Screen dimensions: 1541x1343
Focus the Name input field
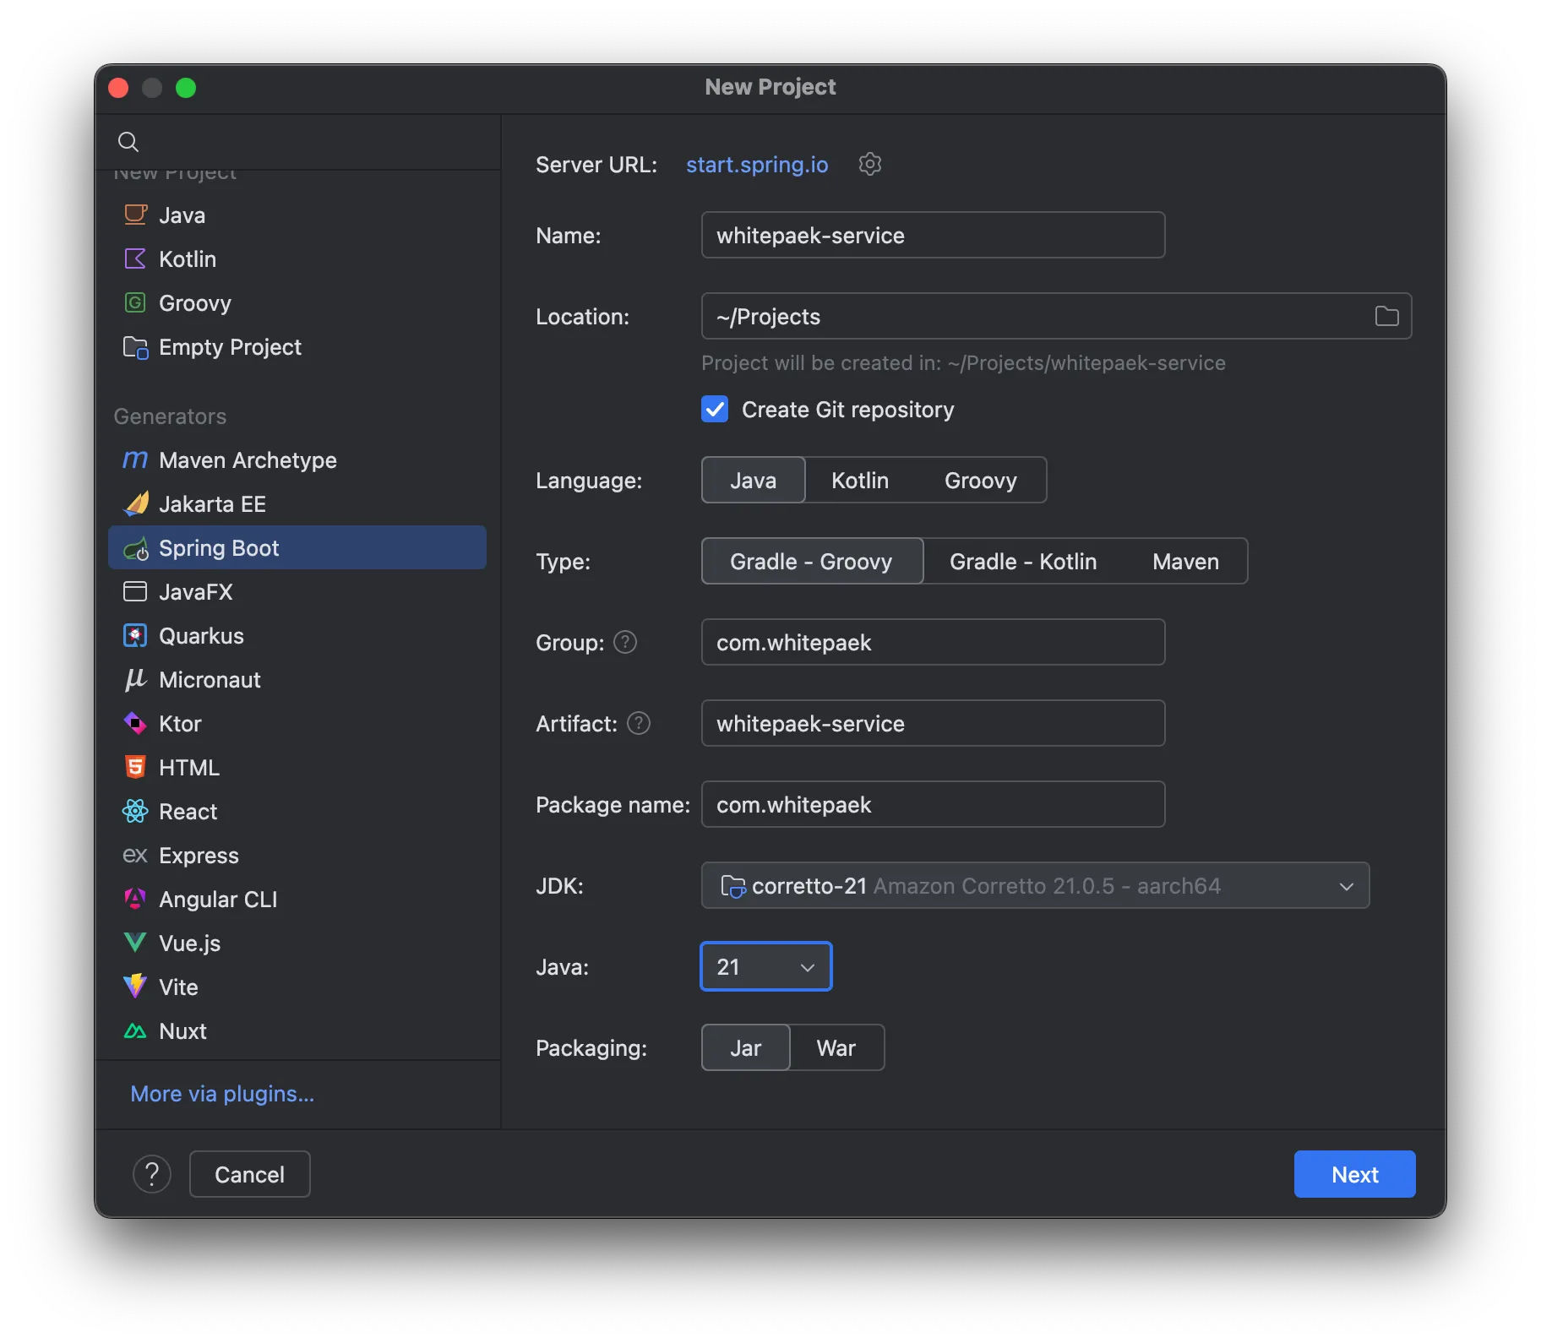point(933,235)
